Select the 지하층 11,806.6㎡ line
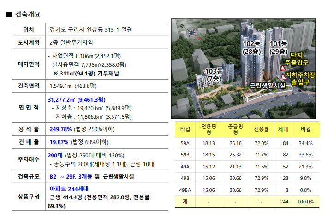 pos(92,117)
